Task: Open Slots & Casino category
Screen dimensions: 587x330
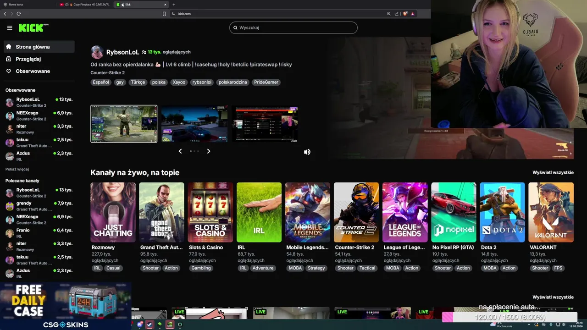Action: click(x=210, y=212)
